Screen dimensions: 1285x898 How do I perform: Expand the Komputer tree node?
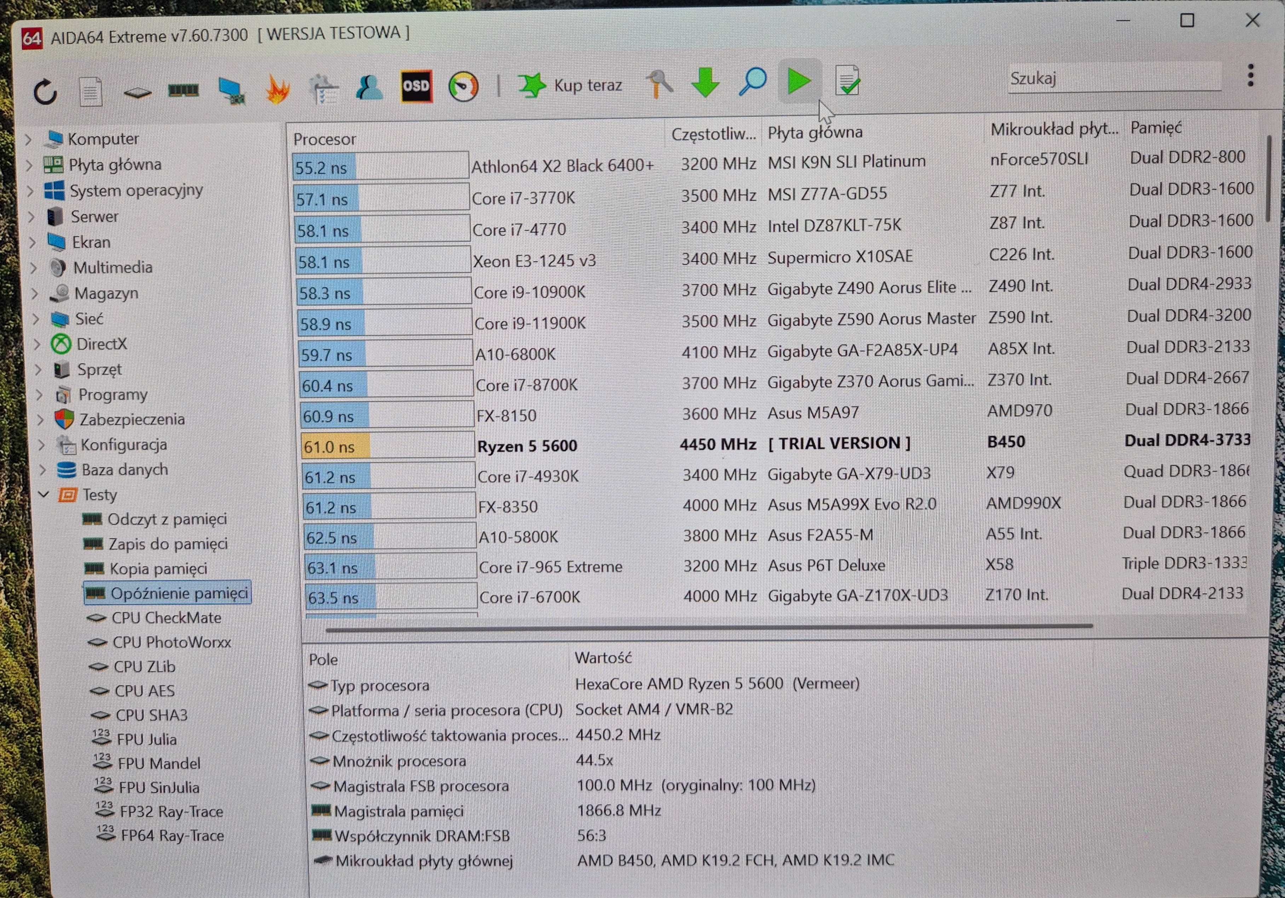click(29, 139)
